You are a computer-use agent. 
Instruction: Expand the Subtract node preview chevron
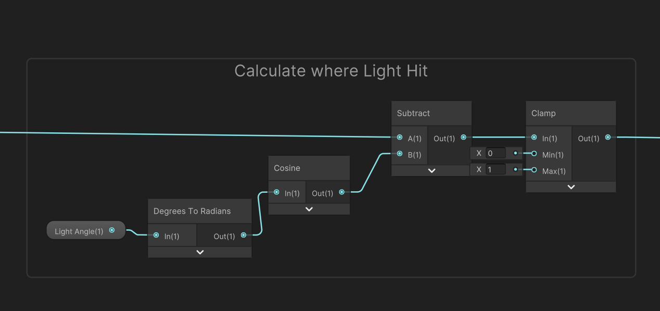[431, 170]
